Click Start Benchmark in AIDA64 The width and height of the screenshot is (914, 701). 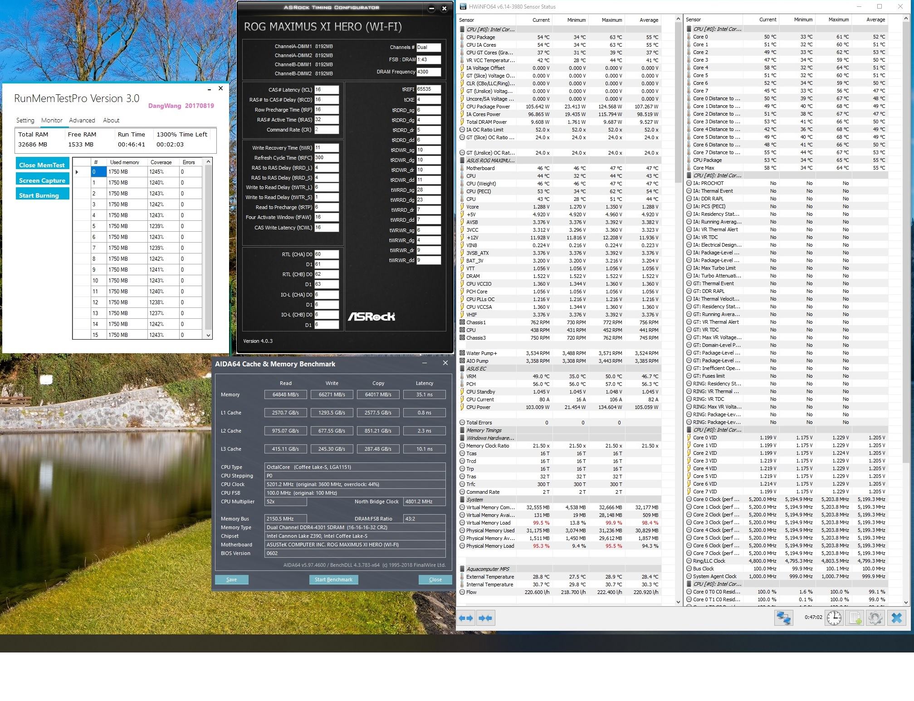pos(333,579)
